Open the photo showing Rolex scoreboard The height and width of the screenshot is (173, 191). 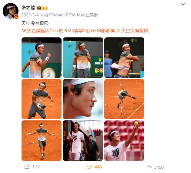point(83,57)
